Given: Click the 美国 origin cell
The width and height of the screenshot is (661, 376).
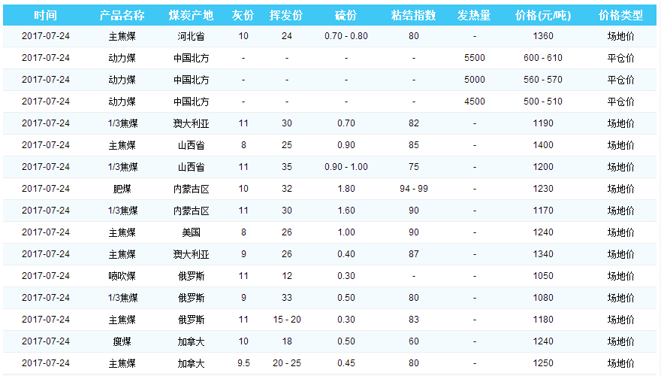Looking at the screenshot, I should (x=191, y=232).
